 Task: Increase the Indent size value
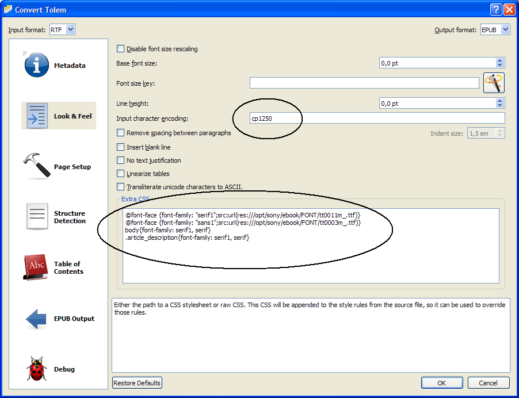click(x=500, y=131)
